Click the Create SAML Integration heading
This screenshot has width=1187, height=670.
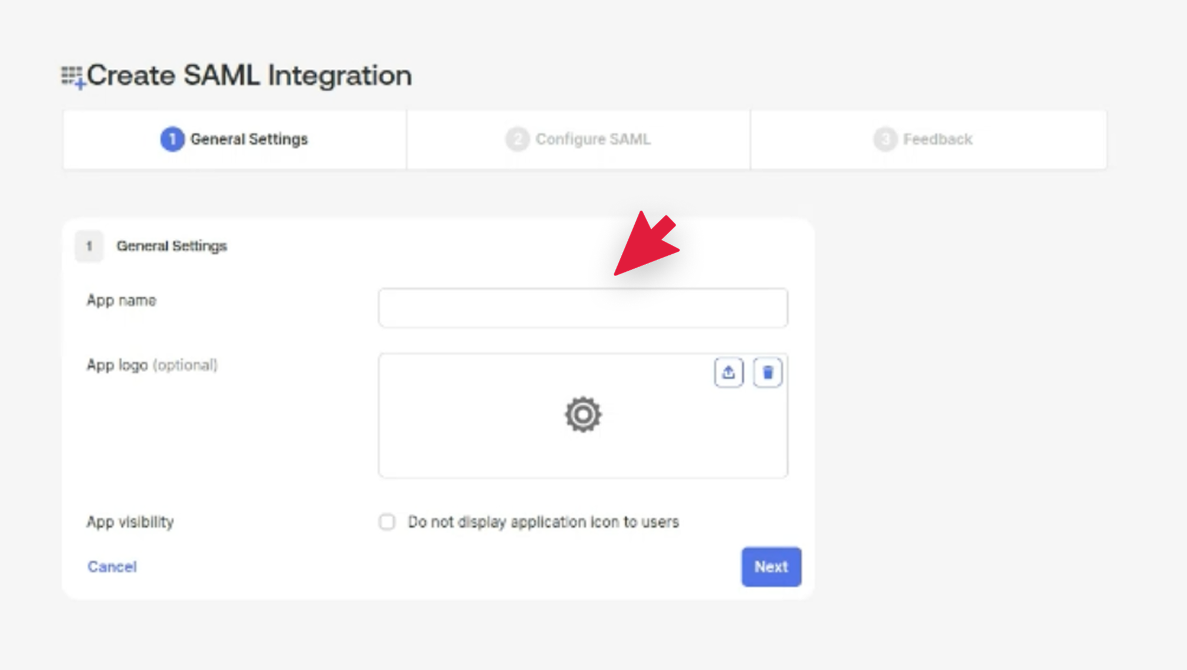(250, 75)
